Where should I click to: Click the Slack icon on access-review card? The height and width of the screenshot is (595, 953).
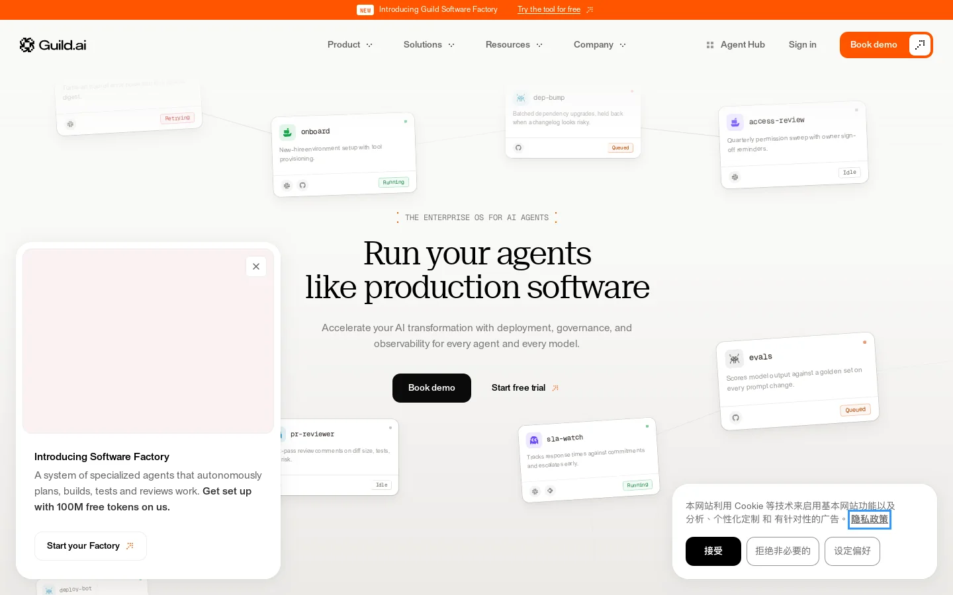pos(735,177)
